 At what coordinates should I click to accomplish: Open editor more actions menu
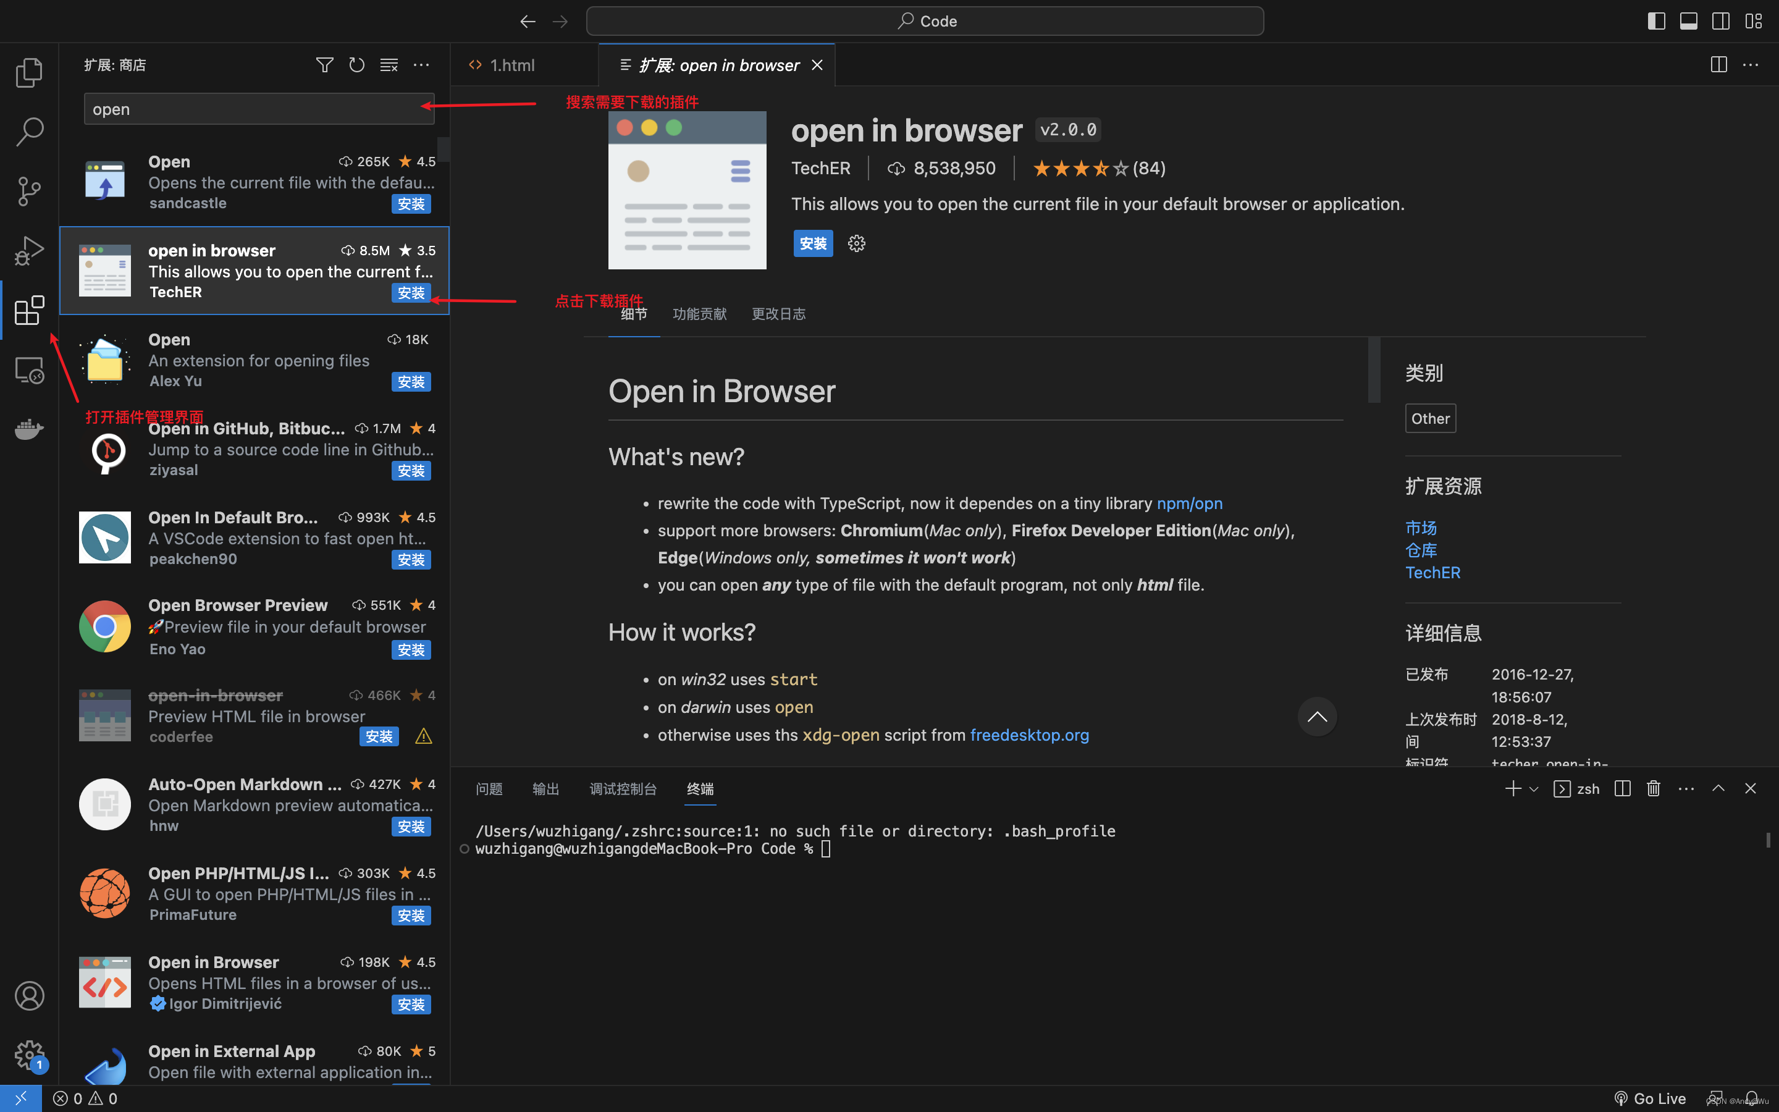pyautogui.click(x=1751, y=65)
